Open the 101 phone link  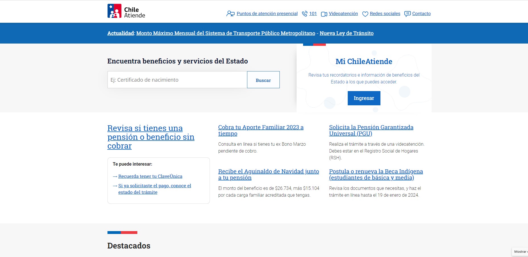coord(313,14)
